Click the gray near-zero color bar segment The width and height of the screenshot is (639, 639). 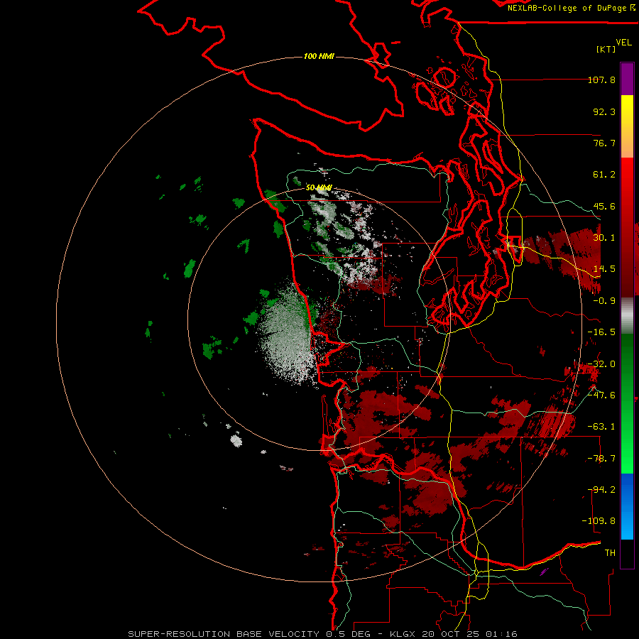(627, 315)
